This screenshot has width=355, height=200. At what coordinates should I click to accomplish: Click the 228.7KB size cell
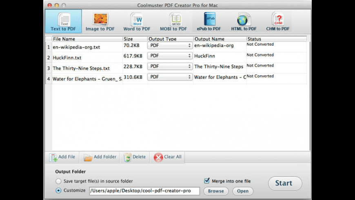point(133,67)
